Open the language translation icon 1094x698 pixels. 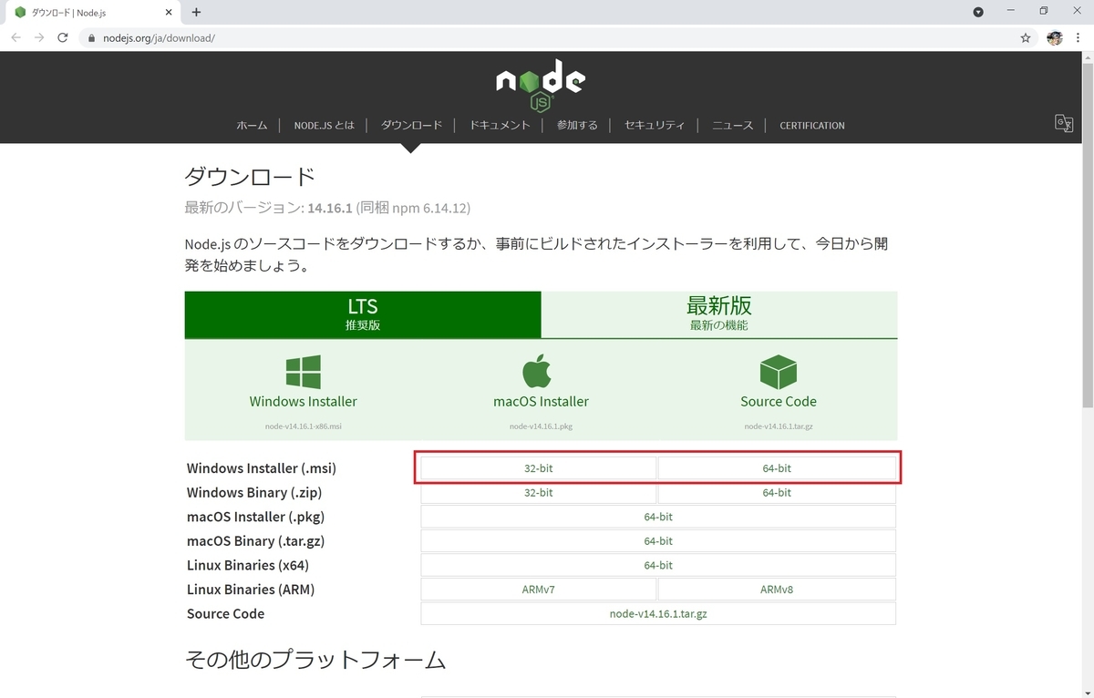pos(1064,124)
